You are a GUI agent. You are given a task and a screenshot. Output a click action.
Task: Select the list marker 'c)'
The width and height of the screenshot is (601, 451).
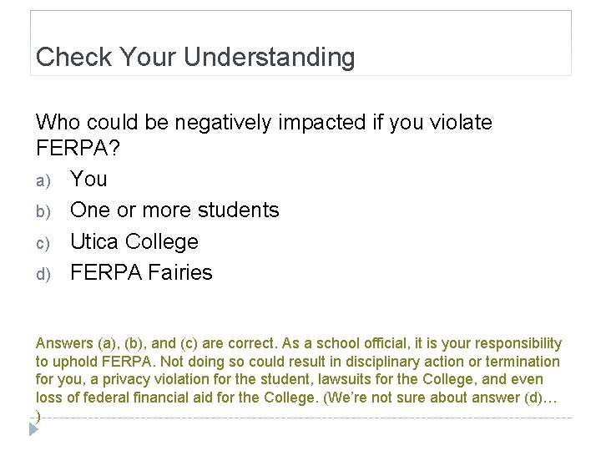(x=43, y=243)
